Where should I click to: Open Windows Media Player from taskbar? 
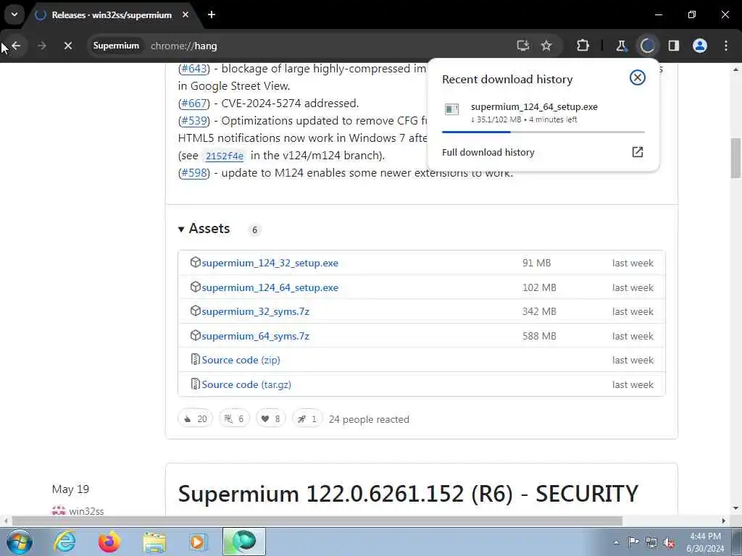[198, 542]
